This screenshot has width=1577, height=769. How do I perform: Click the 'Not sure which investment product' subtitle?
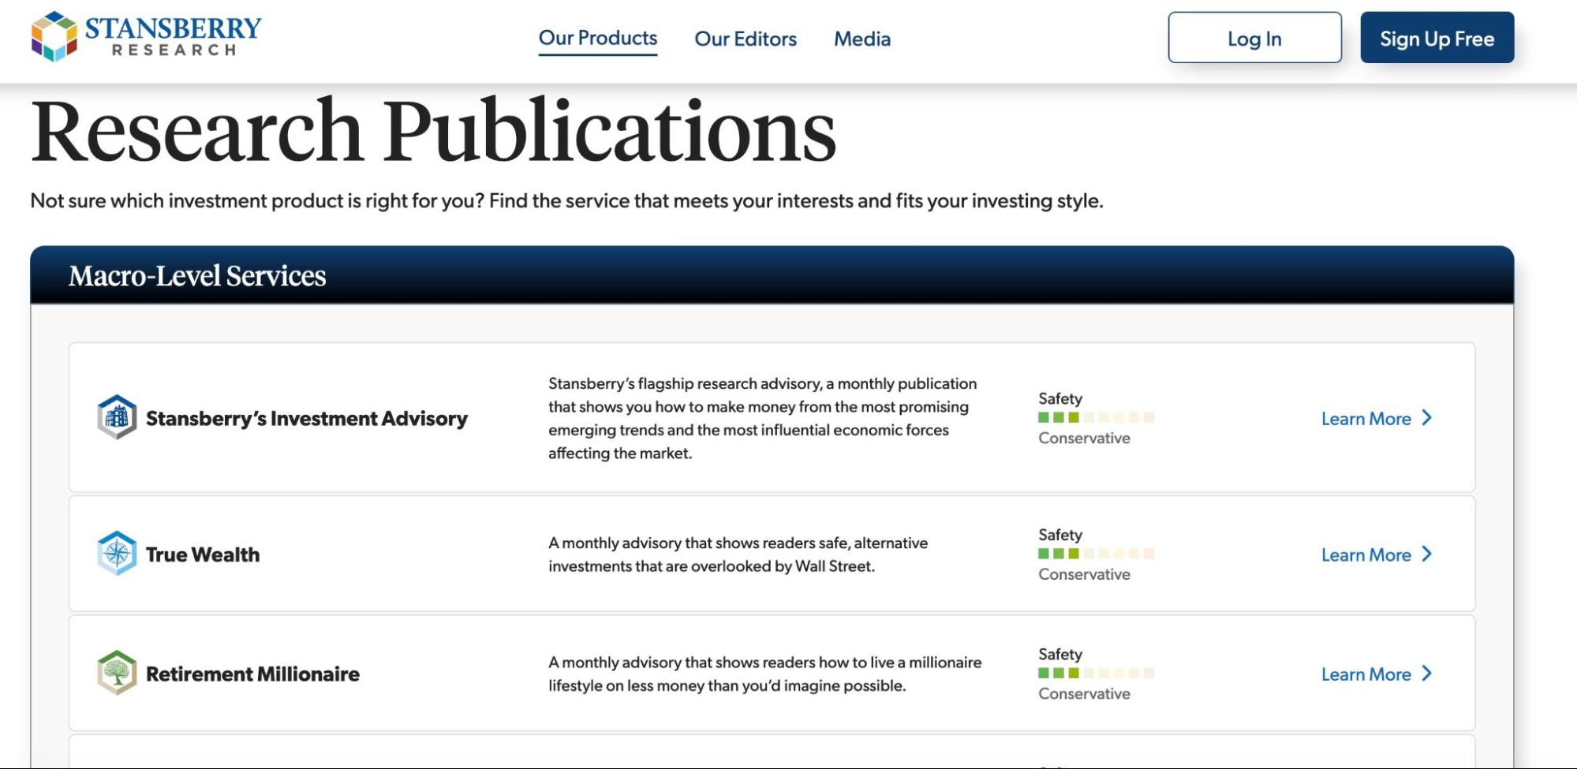pyautogui.click(x=566, y=200)
